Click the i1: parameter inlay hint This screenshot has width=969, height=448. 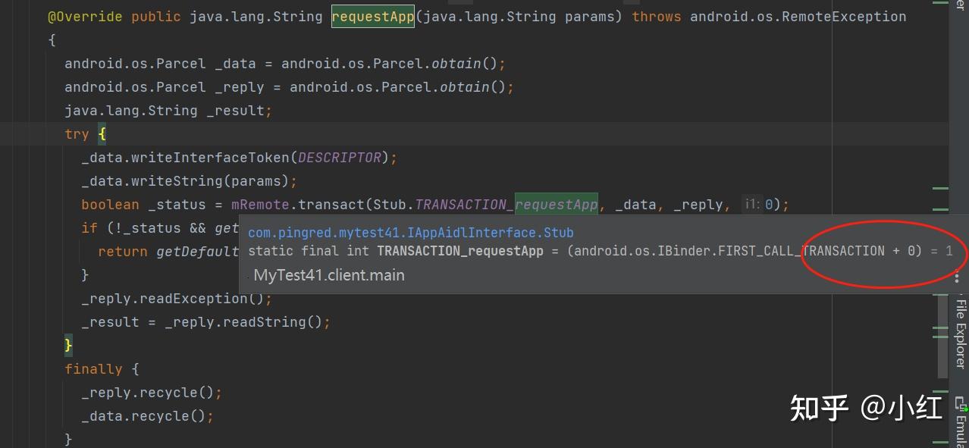pyautogui.click(x=752, y=205)
